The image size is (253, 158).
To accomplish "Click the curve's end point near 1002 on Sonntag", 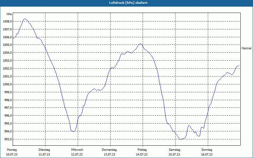I will [239, 66].
